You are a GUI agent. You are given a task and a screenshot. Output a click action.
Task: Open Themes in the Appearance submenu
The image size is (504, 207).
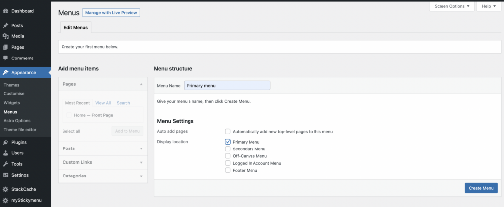12,85
